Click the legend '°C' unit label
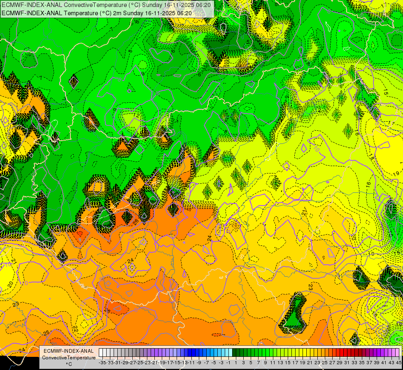 pos(69,364)
